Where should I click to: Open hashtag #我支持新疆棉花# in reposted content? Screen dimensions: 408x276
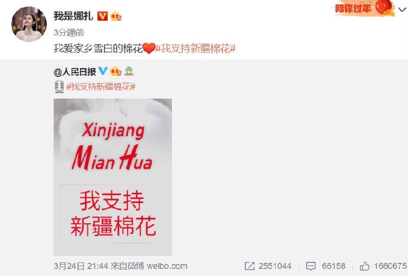(101, 87)
